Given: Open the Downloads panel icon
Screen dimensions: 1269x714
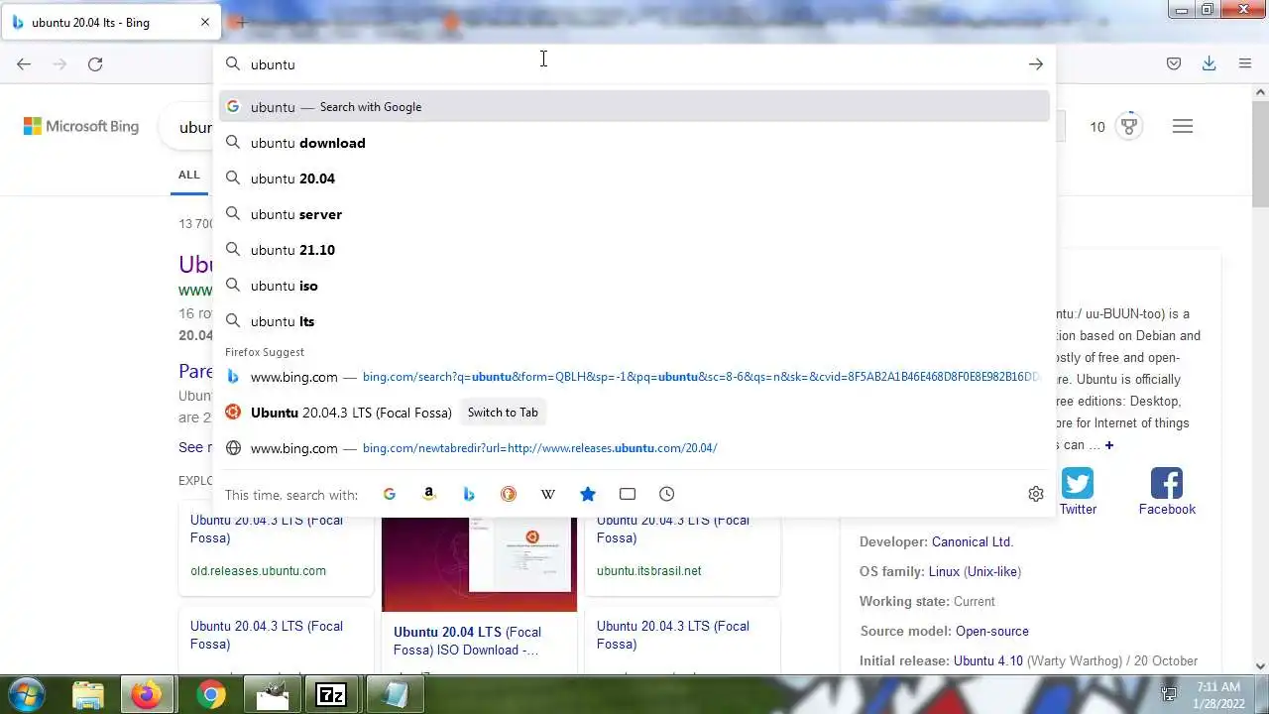Looking at the screenshot, I should [x=1209, y=63].
